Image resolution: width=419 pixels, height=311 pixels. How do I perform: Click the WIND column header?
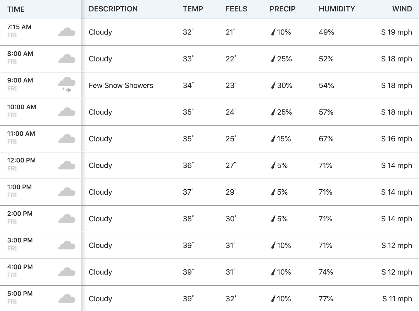pyautogui.click(x=402, y=9)
